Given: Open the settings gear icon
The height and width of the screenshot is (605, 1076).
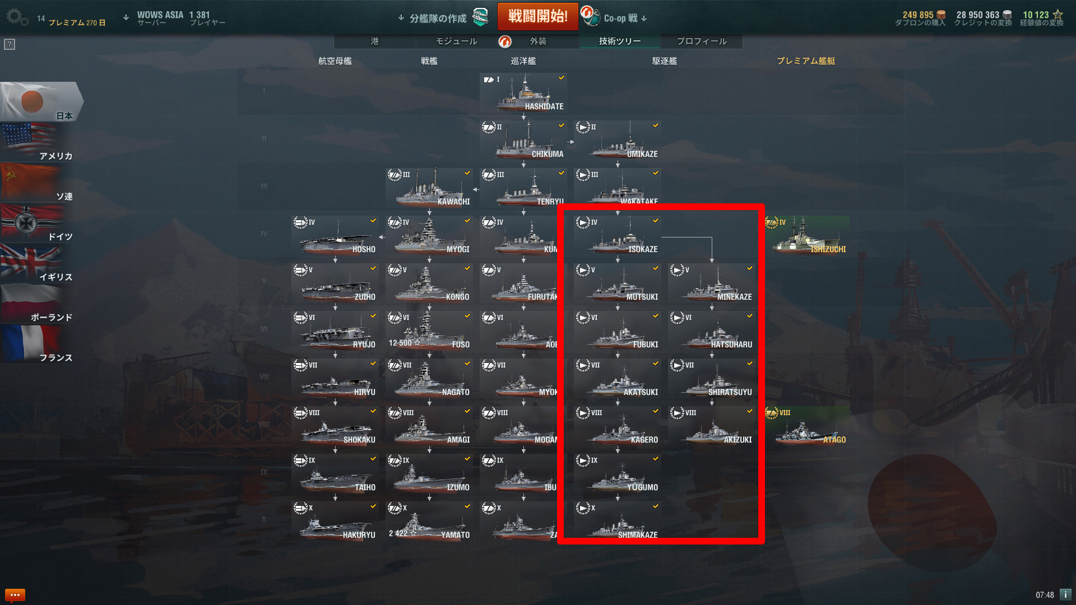Looking at the screenshot, I should (17, 17).
